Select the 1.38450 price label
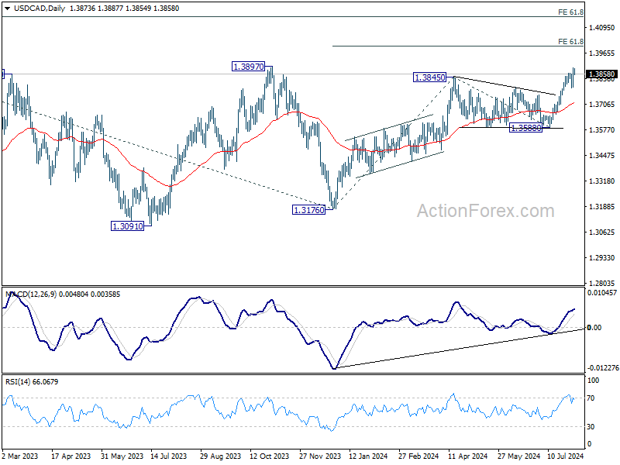620x465 pixels. pos(430,77)
